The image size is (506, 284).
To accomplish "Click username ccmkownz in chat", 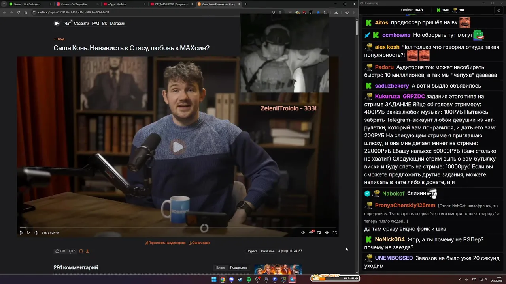I will [x=396, y=35].
